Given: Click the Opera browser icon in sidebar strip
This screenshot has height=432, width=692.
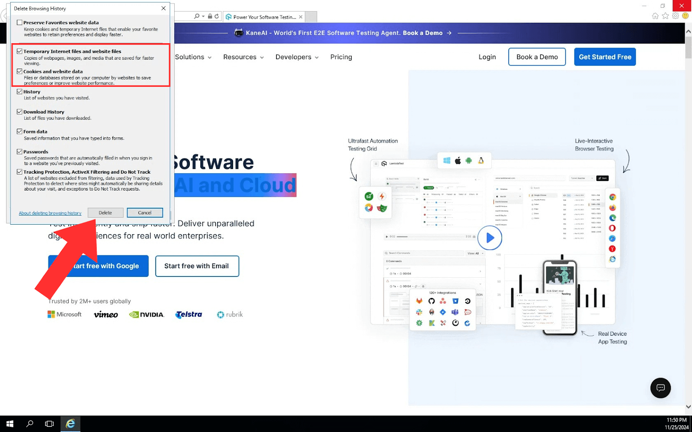Looking at the screenshot, I should click(612, 228).
